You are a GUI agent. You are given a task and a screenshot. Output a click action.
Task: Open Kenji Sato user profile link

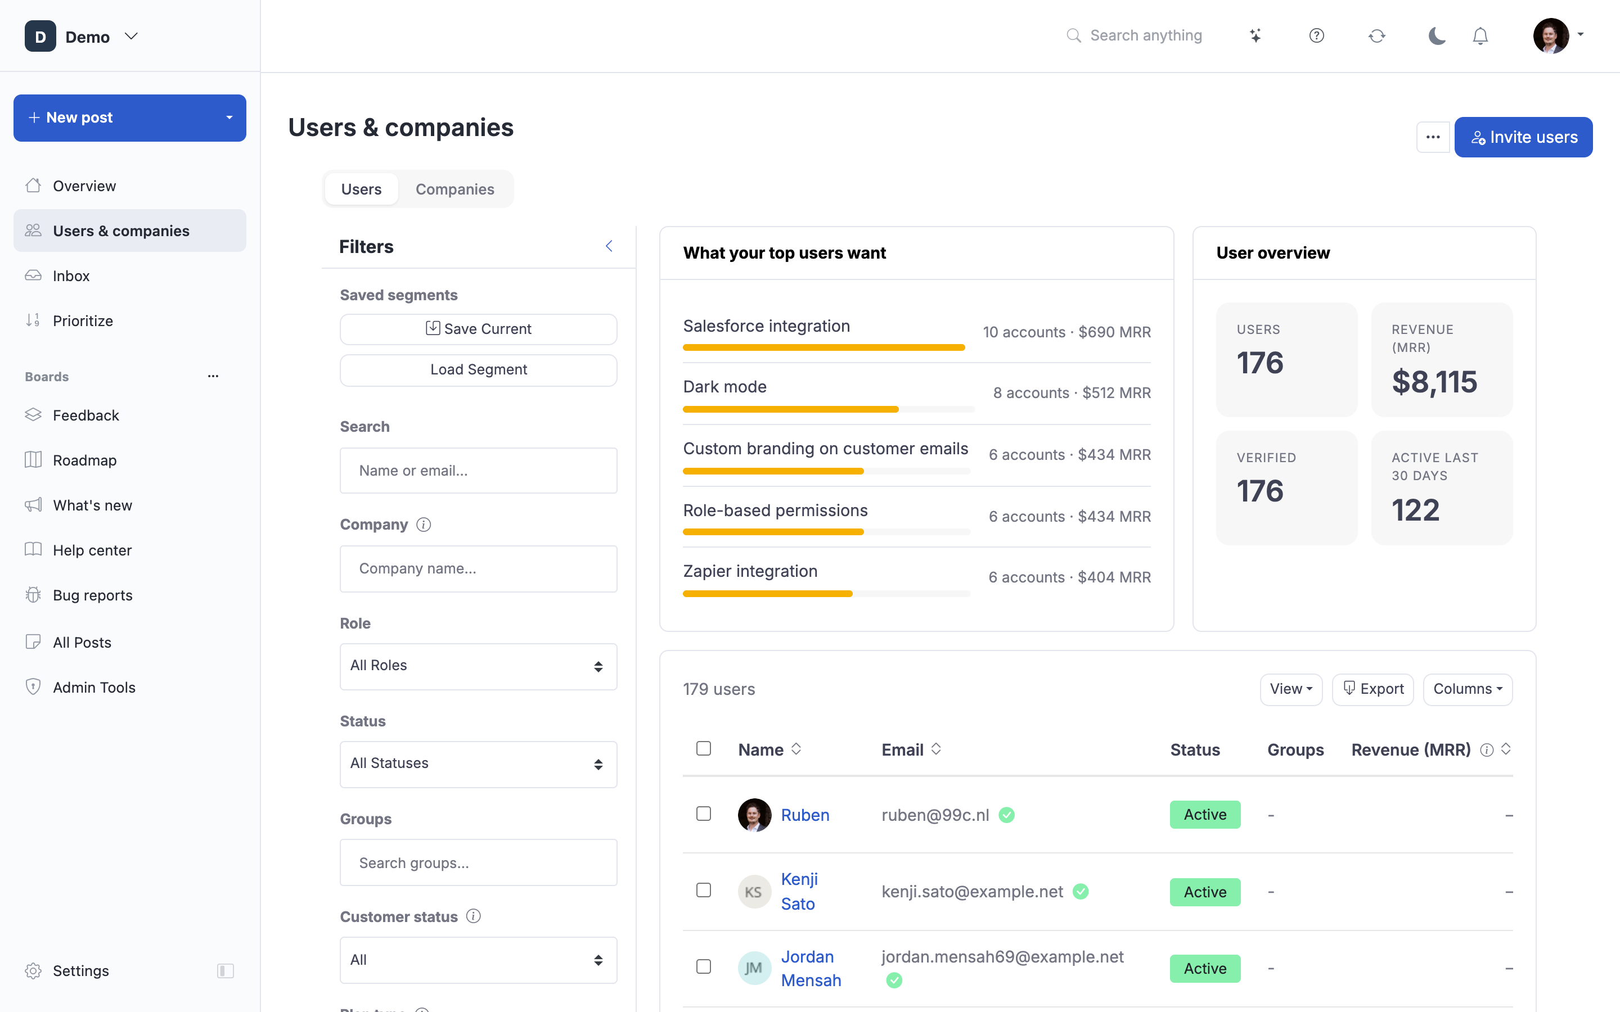point(799,892)
